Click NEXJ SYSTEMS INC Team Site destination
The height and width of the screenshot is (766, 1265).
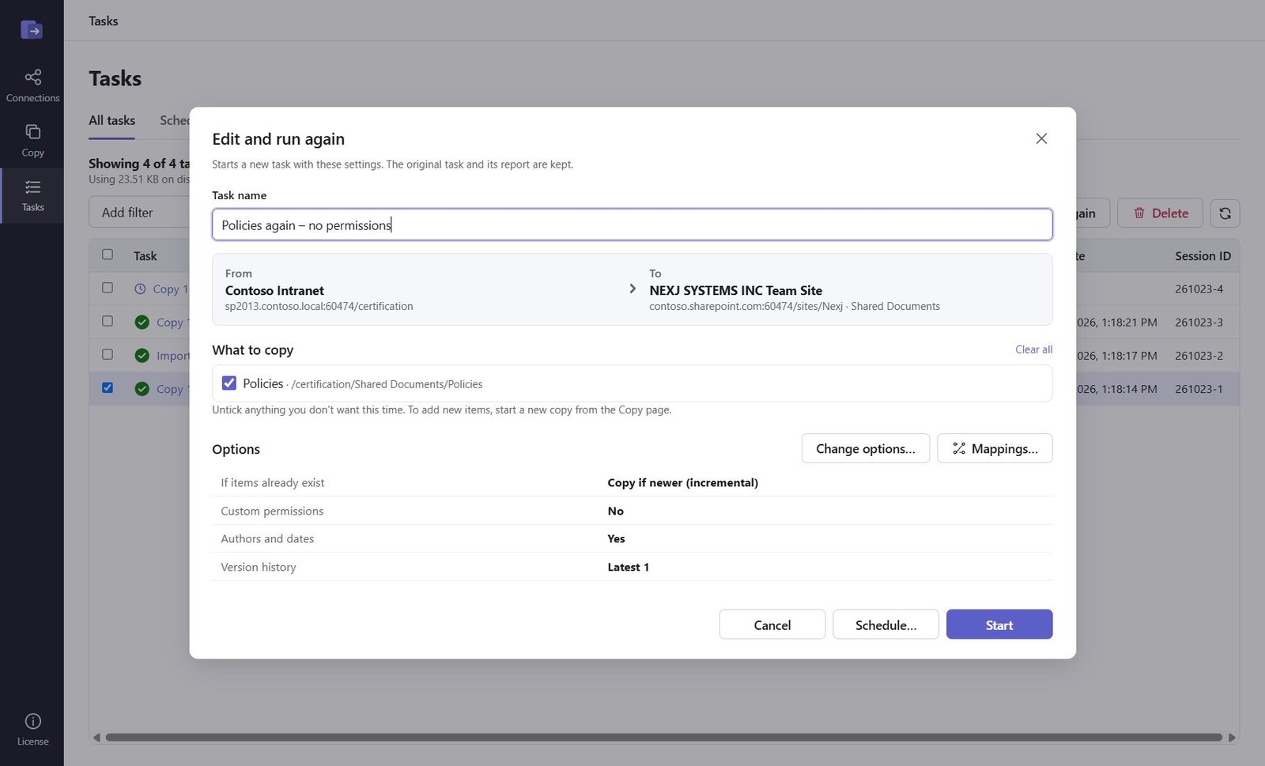[735, 291]
